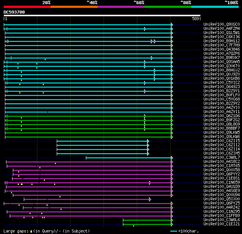Viewport: 242px width, 234px height.
Task: Click the white DC593700 query bar
Action: (x=102, y=15)
